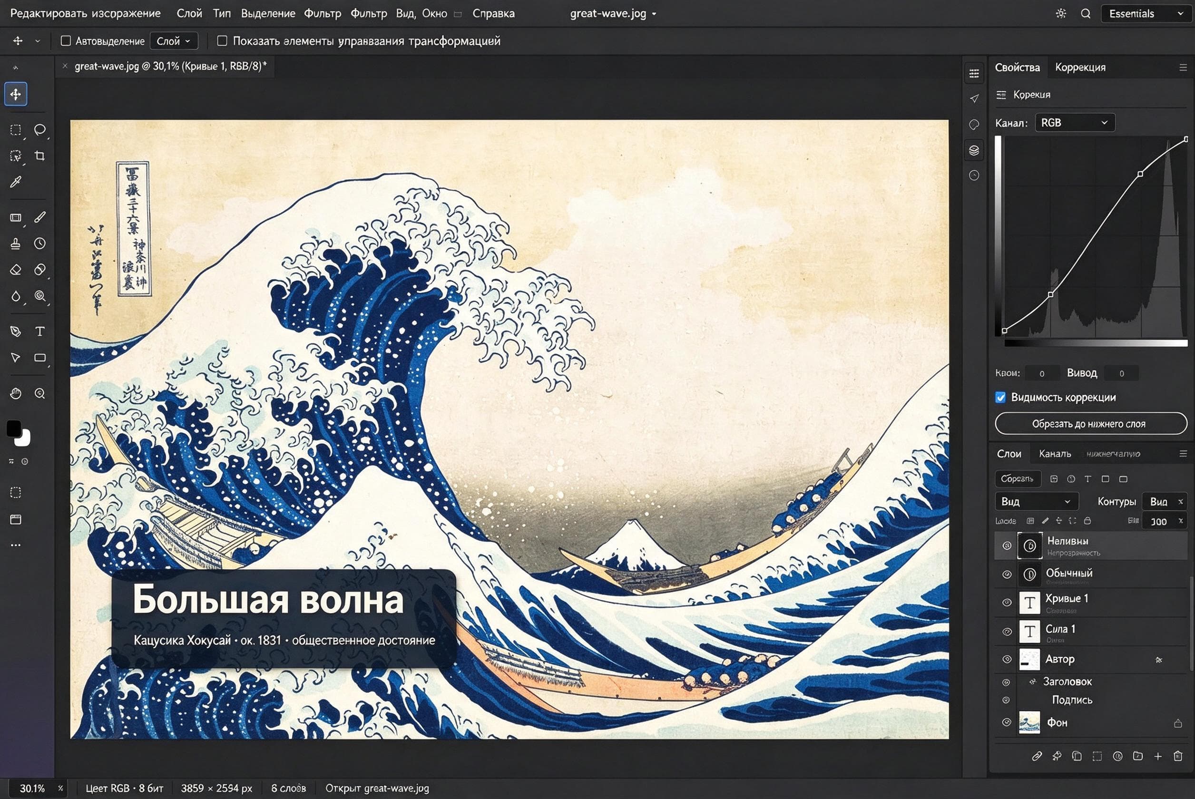Select the Type tool
Image resolution: width=1195 pixels, height=799 pixels.
point(40,331)
